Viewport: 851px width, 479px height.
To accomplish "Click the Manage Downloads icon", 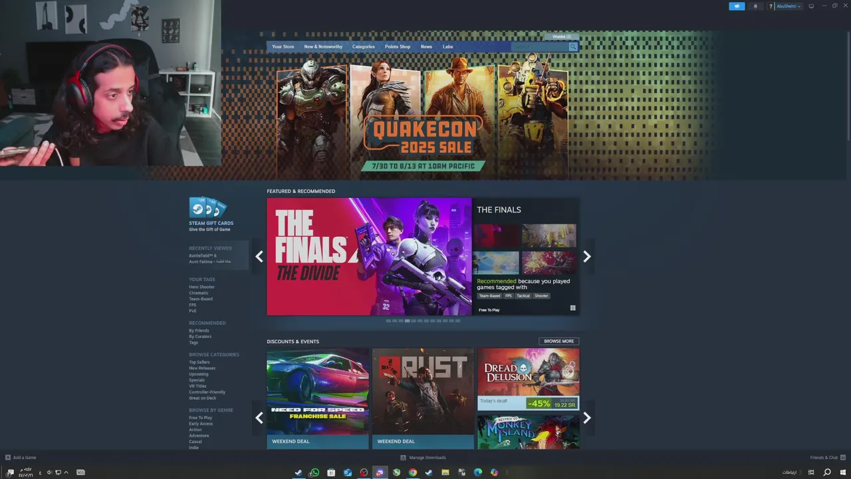I will (403, 458).
